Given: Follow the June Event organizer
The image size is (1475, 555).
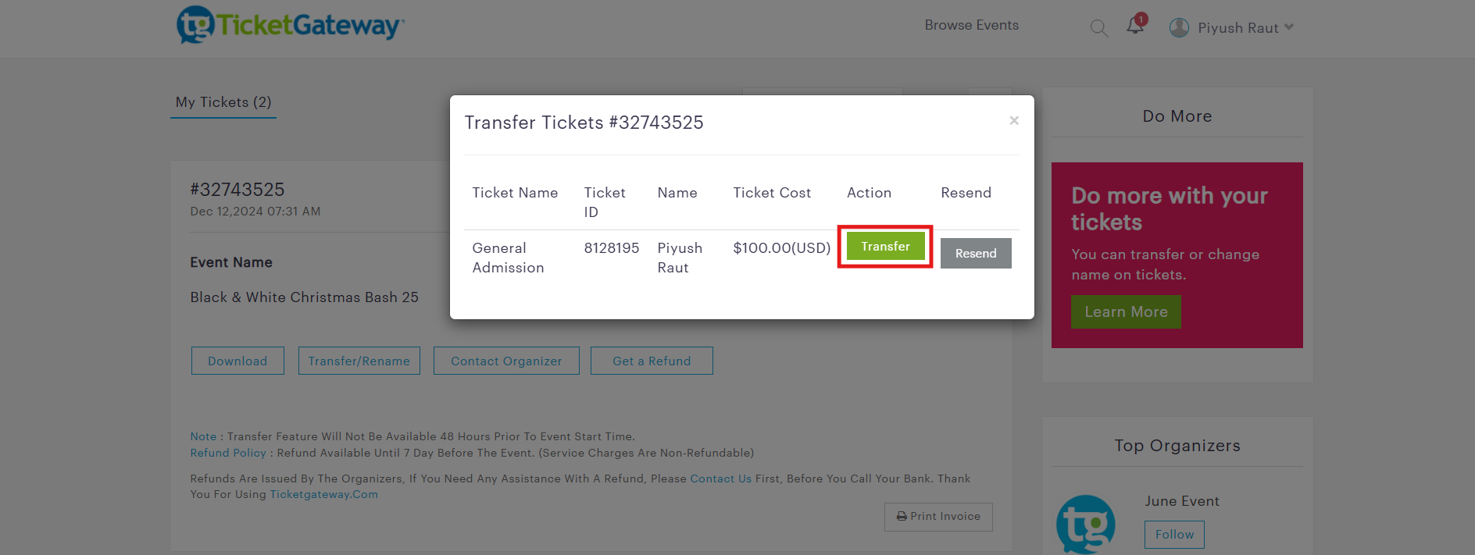Looking at the screenshot, I should [1174, 535].
